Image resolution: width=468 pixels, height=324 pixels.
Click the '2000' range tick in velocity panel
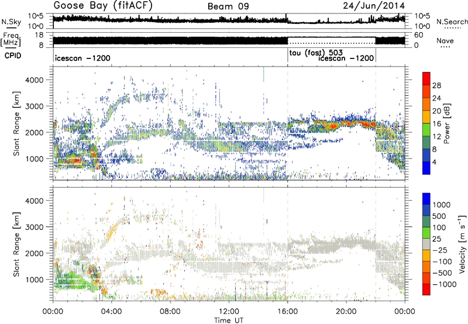[x=35, y=253]
